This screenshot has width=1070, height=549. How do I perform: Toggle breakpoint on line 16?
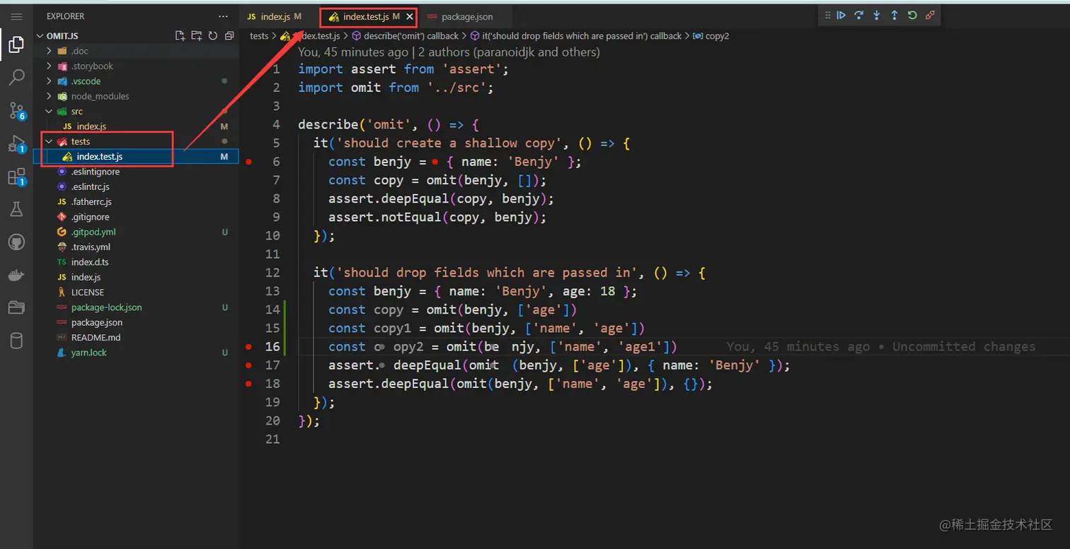[248, 347]
